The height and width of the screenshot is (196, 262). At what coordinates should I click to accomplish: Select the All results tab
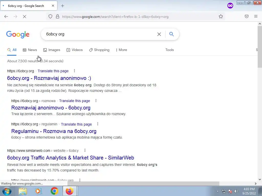coord(12,50)
